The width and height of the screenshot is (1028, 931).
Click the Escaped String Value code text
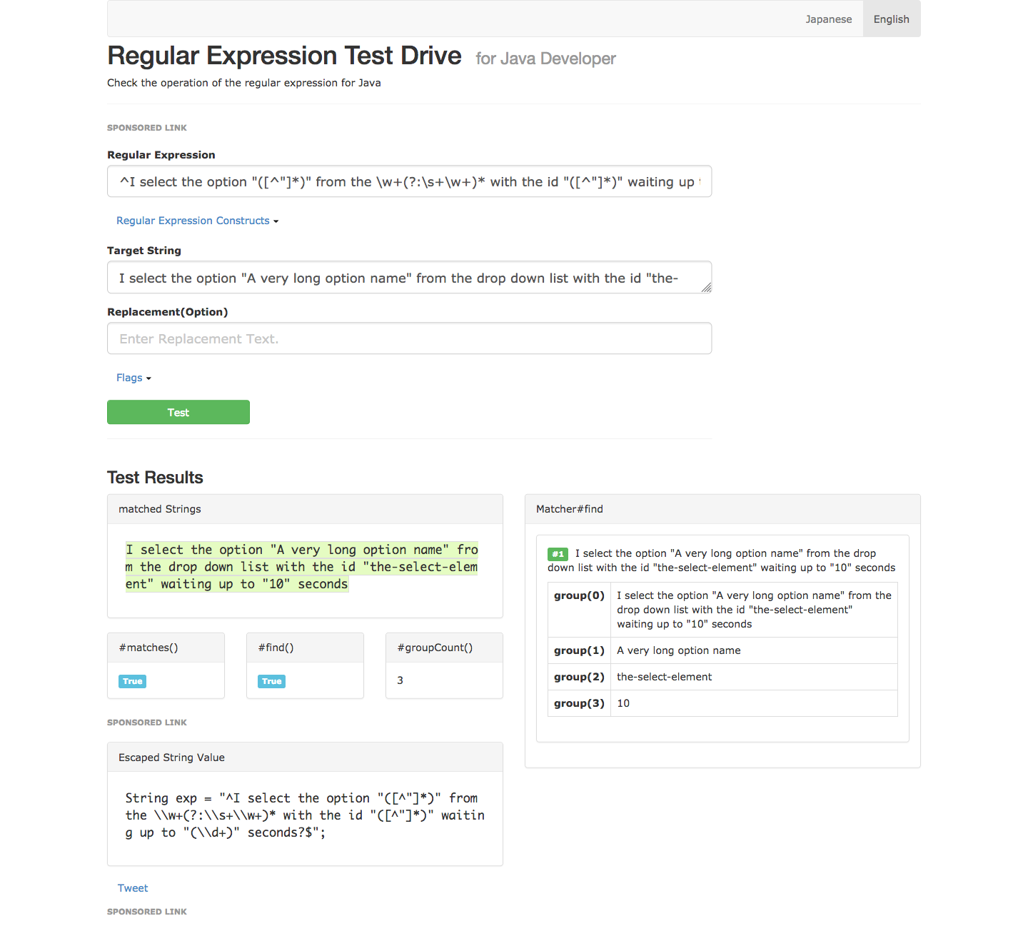point(304,815)
